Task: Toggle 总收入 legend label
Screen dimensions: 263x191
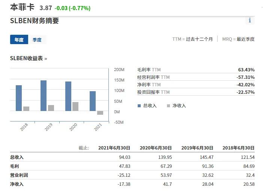Action: click(x=150, y=106)
